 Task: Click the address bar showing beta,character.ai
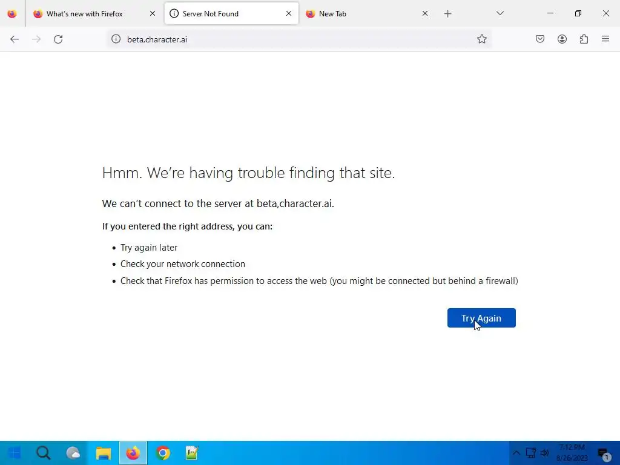pos(298,39)
